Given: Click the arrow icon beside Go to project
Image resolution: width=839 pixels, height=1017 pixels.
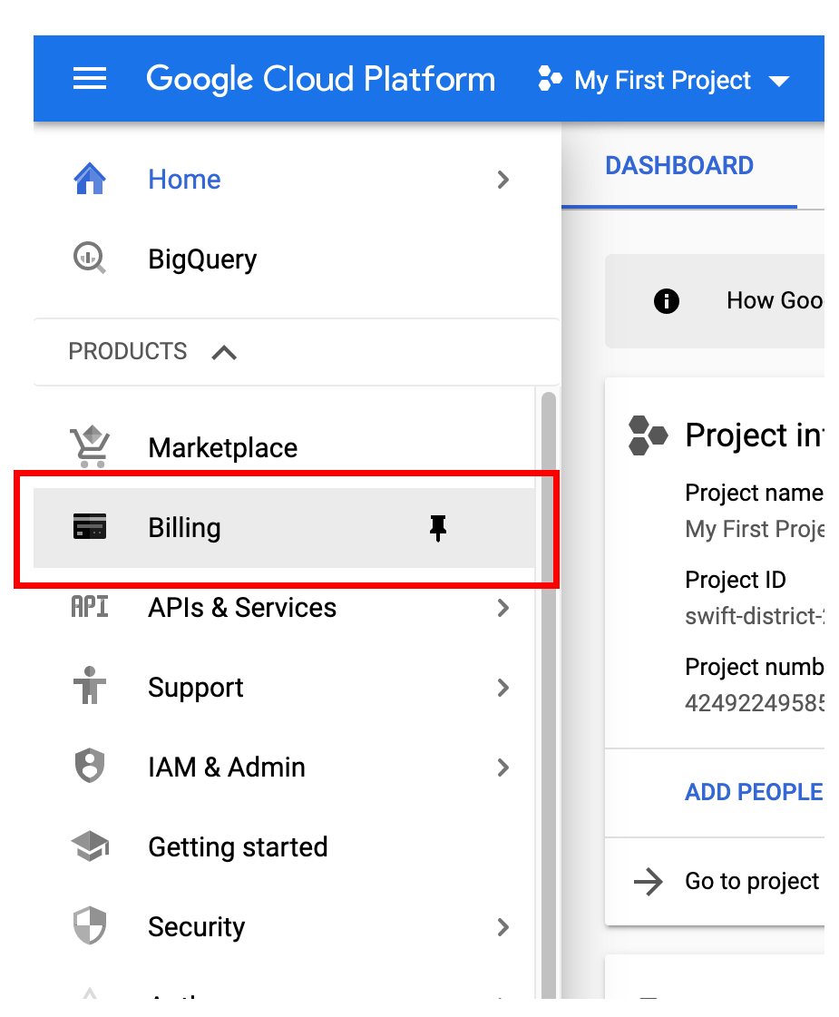Looking at the screenshot, I should pos(649,882).
